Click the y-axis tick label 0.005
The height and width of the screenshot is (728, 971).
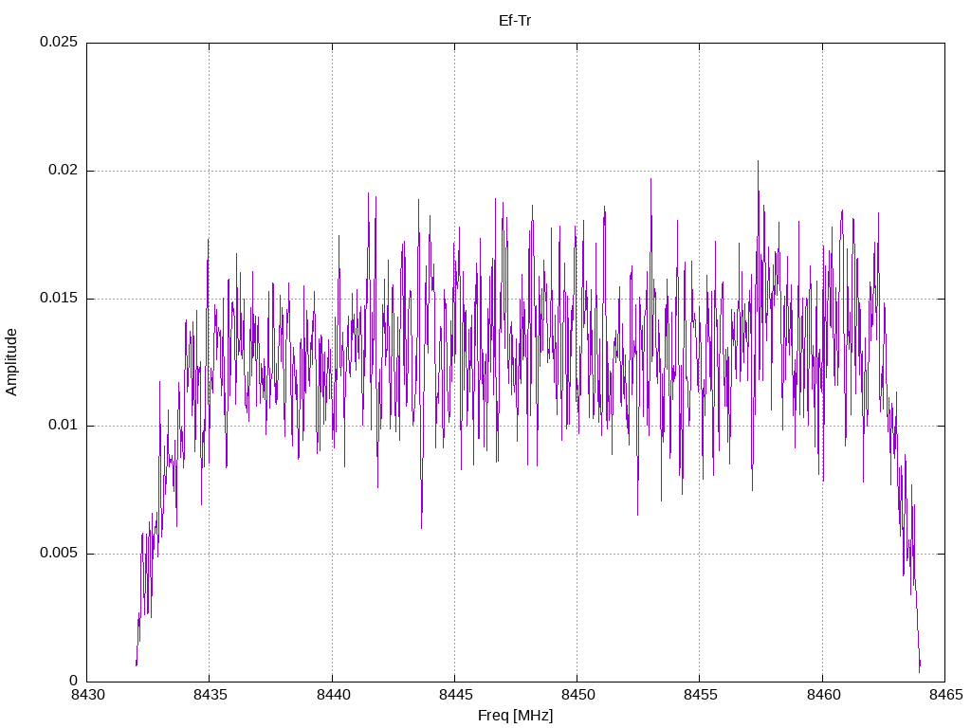point(59,553)
